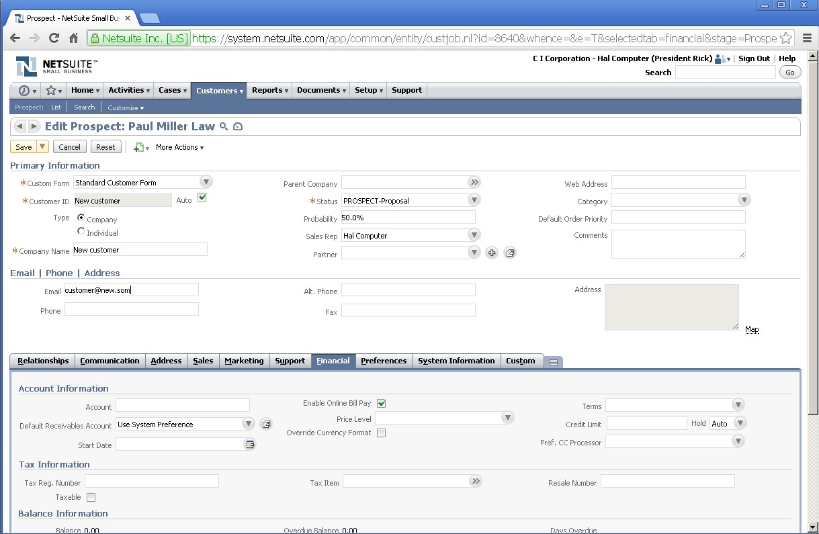Open the Shortcuts star icon menu
Image resolution: width=819 pixels, height=534 pixels.
[x=51, y=91]
